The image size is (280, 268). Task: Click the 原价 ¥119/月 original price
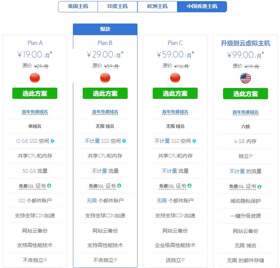coord(246,66)
